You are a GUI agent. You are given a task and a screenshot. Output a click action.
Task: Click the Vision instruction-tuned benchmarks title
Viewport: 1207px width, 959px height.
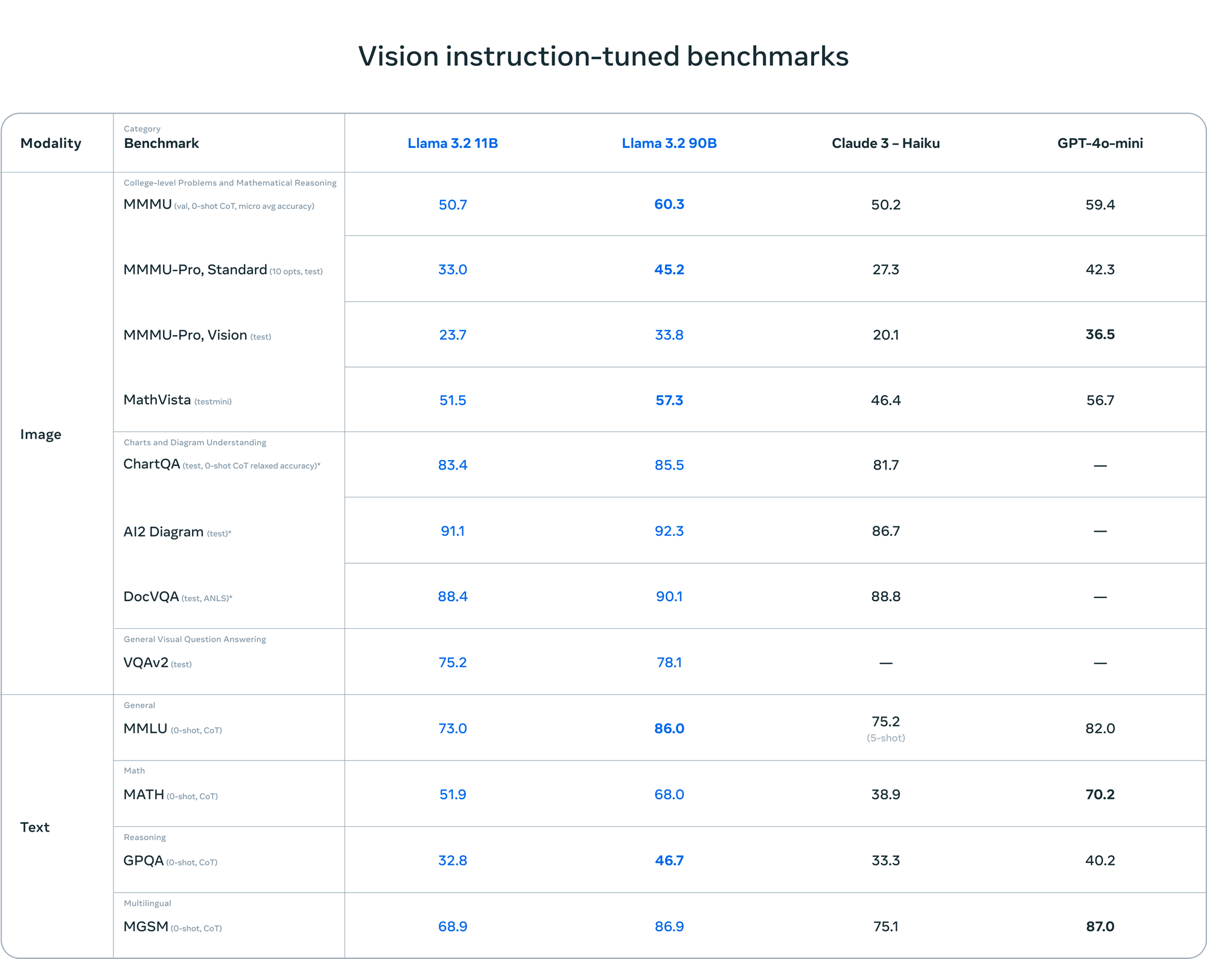pos(603,56)
